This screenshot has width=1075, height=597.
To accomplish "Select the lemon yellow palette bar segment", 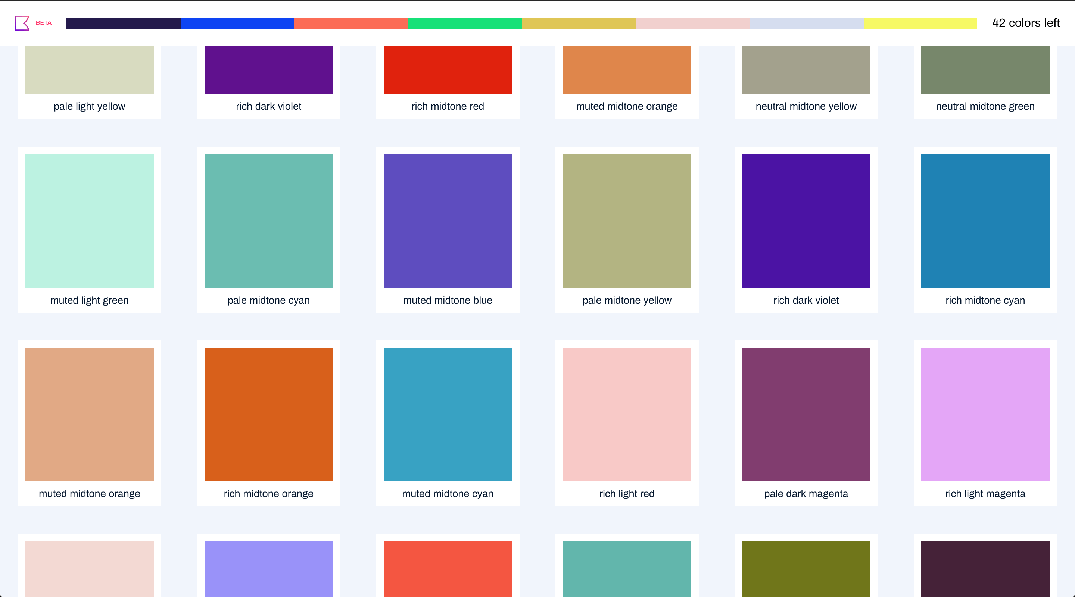I will 920,24.
